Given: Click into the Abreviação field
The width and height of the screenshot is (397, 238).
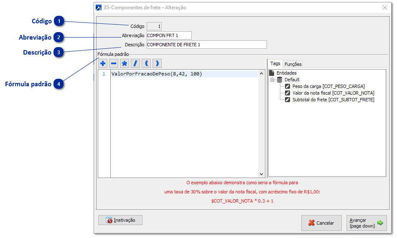Looking at the screenshot, I should 169,35.
